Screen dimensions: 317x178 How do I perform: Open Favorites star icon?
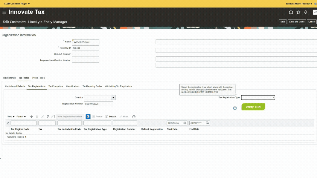tap(298, 12)
